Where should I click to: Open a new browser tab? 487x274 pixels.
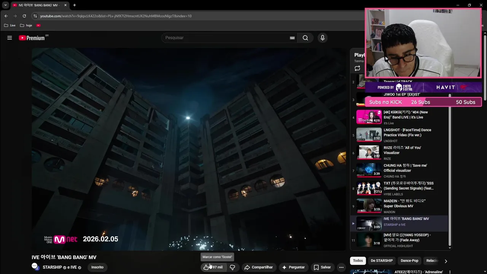tap(75, 5)
